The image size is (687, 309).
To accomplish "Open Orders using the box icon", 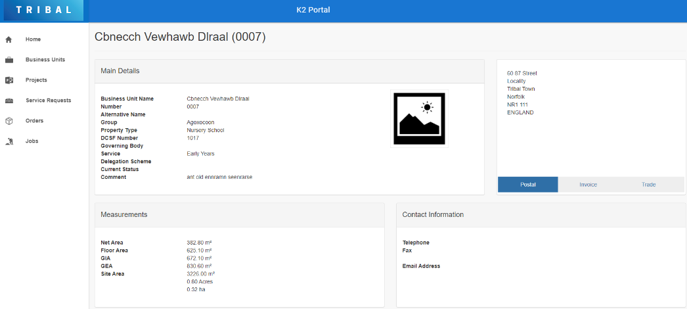I will (x=9, y=121).
